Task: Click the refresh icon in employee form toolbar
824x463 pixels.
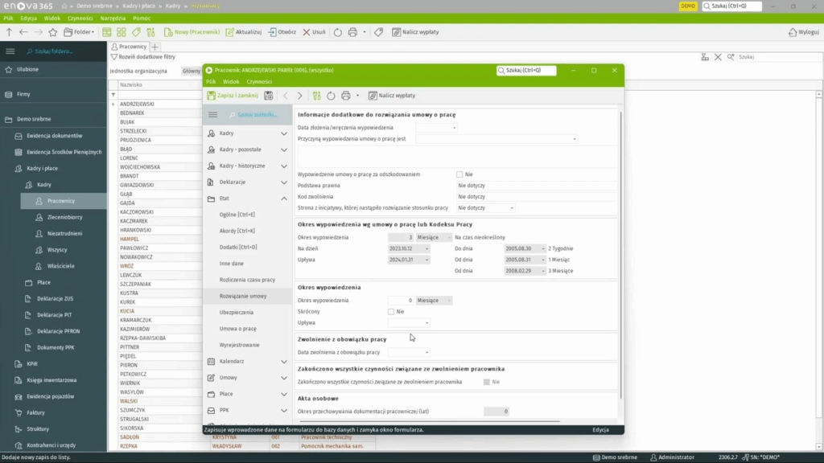Action: (x=331, y=96)
